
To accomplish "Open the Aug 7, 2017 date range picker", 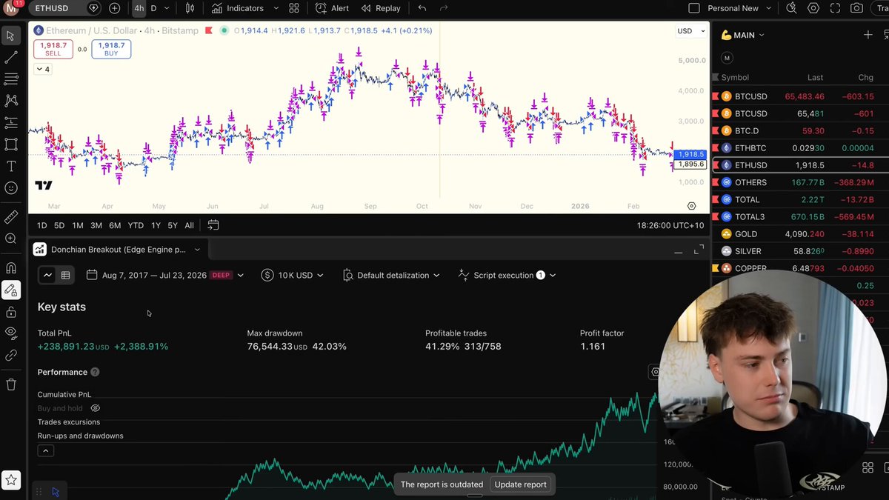I will [164, 275].
